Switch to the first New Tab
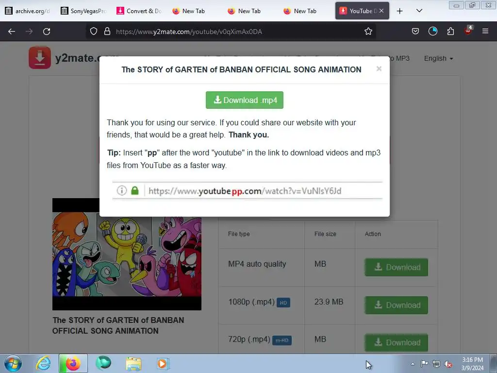The width and height of the screenshot is (497, 373). tap(189, 11)
